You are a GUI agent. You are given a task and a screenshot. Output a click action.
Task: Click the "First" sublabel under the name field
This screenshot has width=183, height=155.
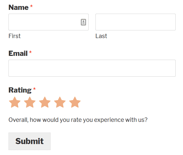click(14, 36)
